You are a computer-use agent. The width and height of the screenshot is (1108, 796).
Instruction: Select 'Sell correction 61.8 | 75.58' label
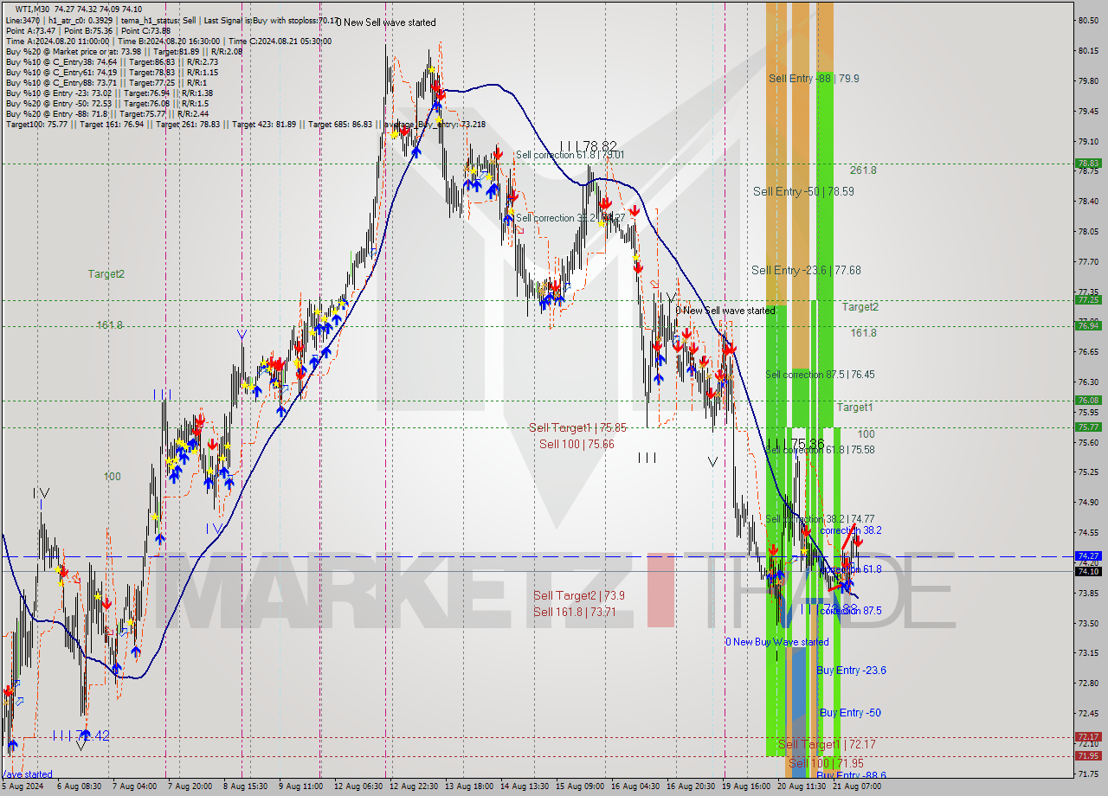820,450
